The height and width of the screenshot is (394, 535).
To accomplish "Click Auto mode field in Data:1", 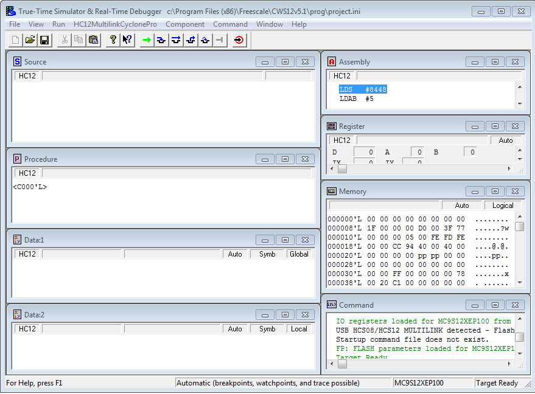I will pyautogui.click(x=235, y=254).
